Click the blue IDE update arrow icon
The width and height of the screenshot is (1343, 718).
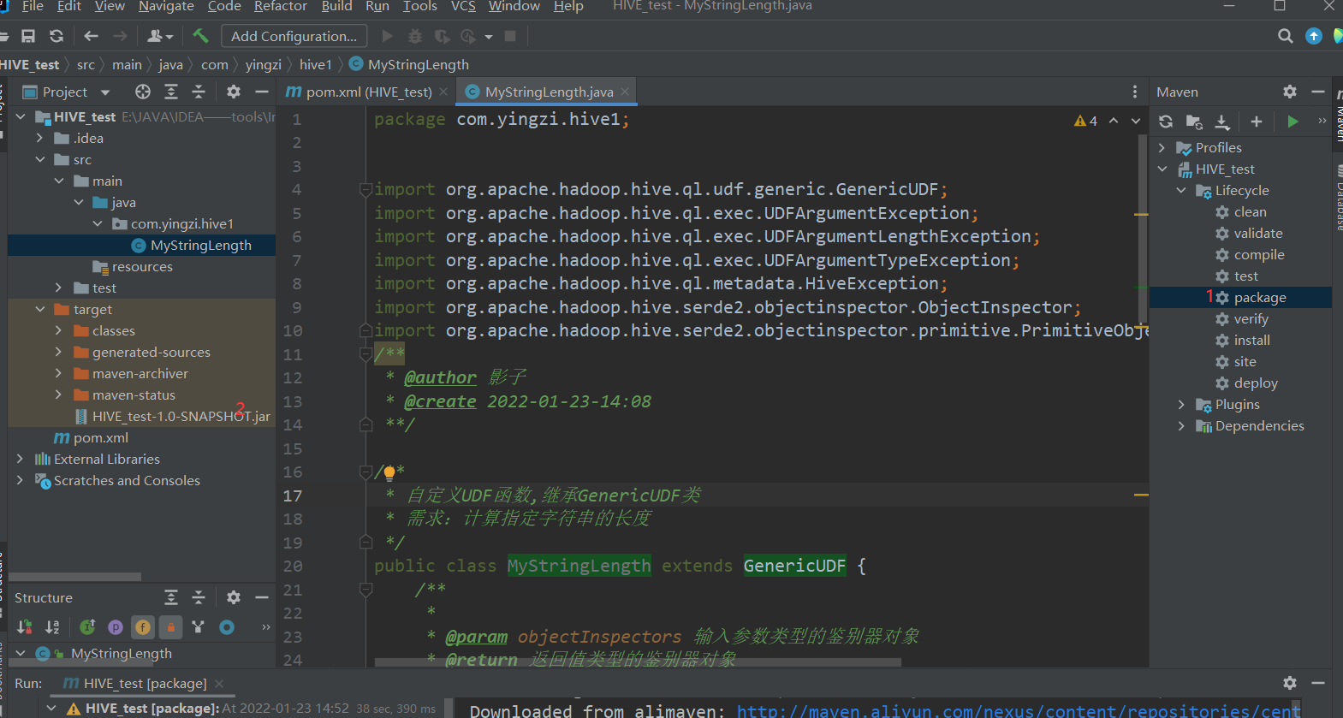coord(1314,36)
